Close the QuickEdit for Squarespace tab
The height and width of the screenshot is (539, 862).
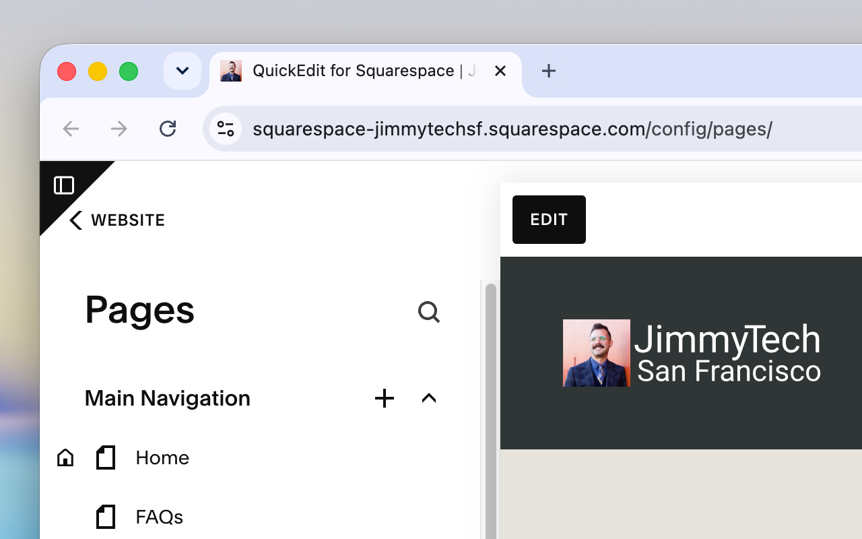(500, 71)
